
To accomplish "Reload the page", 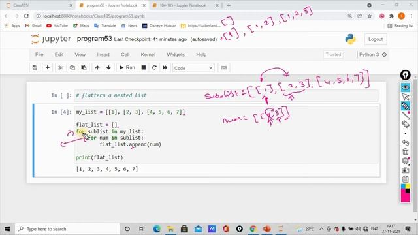I will click(x=26, y=16).
